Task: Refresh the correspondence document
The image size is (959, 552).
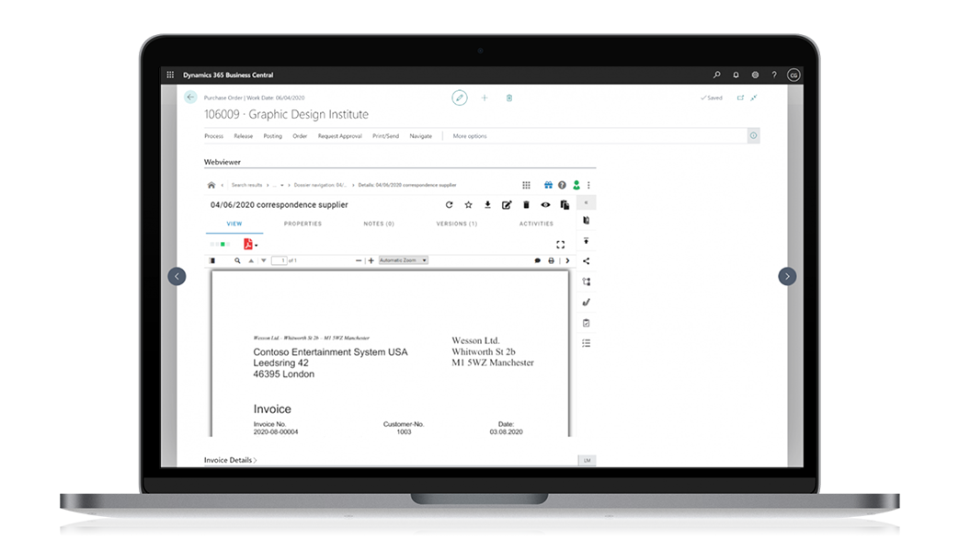Action: point(449,205)
